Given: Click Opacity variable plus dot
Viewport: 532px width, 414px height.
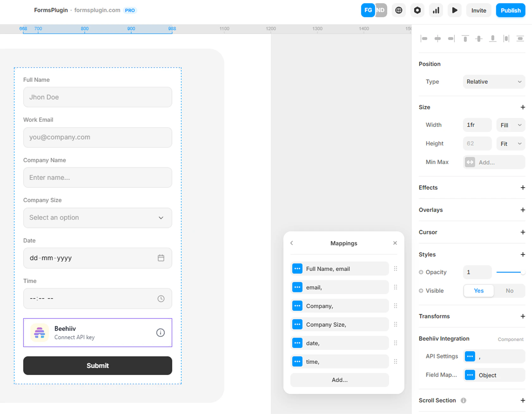Looking at the screenshot, I should (421, 272).
